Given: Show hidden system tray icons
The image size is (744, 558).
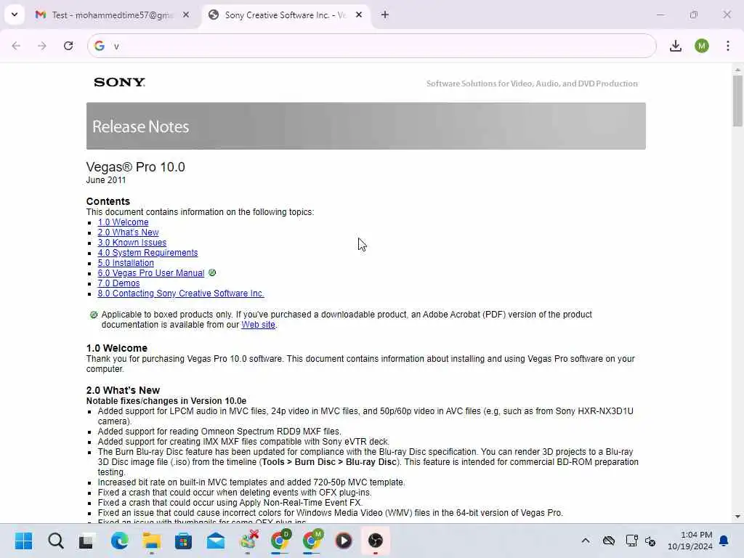Looking at the screenshot, I should 586,541.
